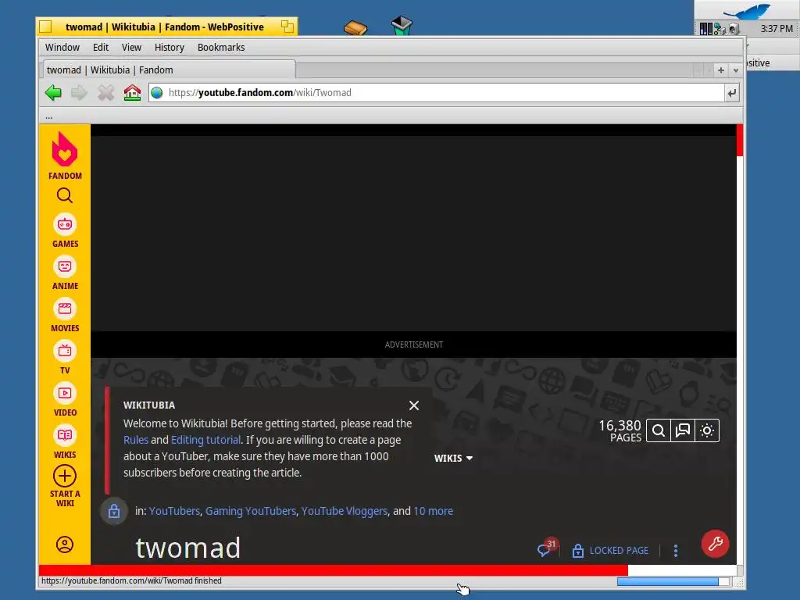This screenshot has width=800, height=600.
Task: Open the YouTube Vloggers category link
Action: click(x=345, y=511)
